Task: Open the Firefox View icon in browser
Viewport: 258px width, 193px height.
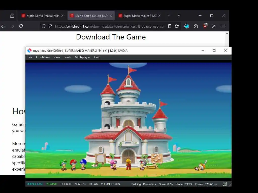Action: [12, 16]
